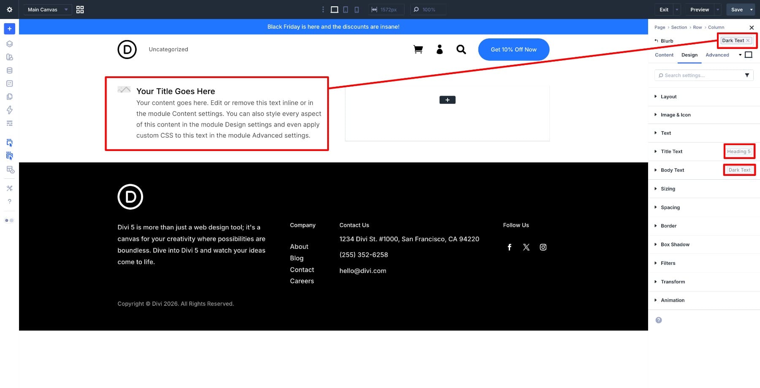Click the Exit button
Viewport: 760px width, 388px height.
click(x=664, y=9)
